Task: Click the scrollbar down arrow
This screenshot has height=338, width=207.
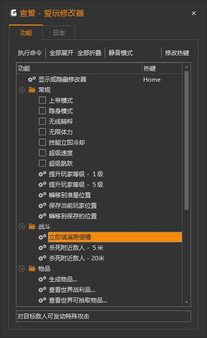Action: 187,302
